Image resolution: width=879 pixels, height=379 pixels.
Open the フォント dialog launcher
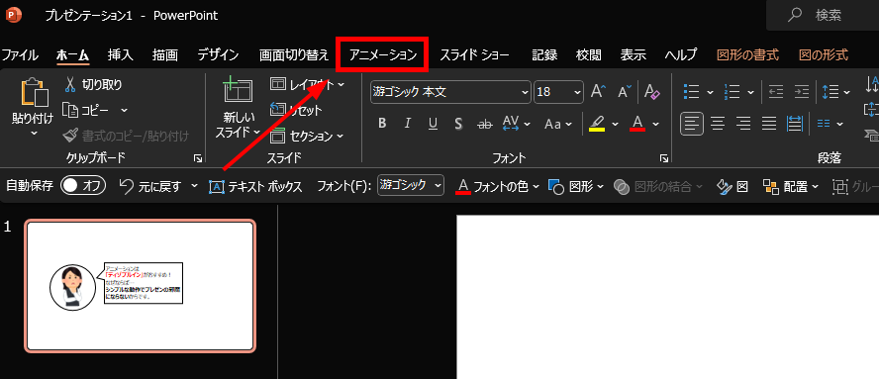[664, 158]
